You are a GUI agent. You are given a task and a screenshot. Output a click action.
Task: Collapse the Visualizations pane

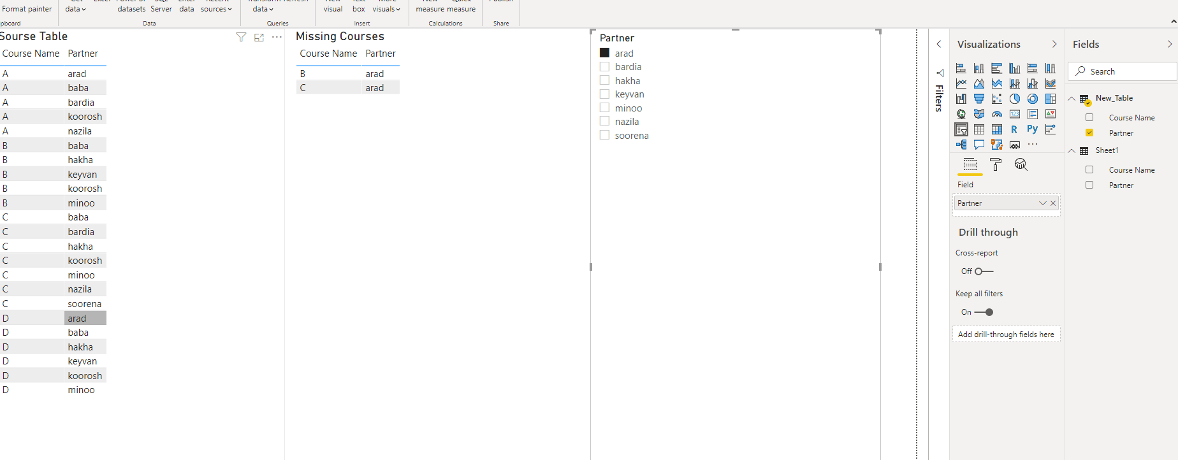click(x=1054, y=44)
